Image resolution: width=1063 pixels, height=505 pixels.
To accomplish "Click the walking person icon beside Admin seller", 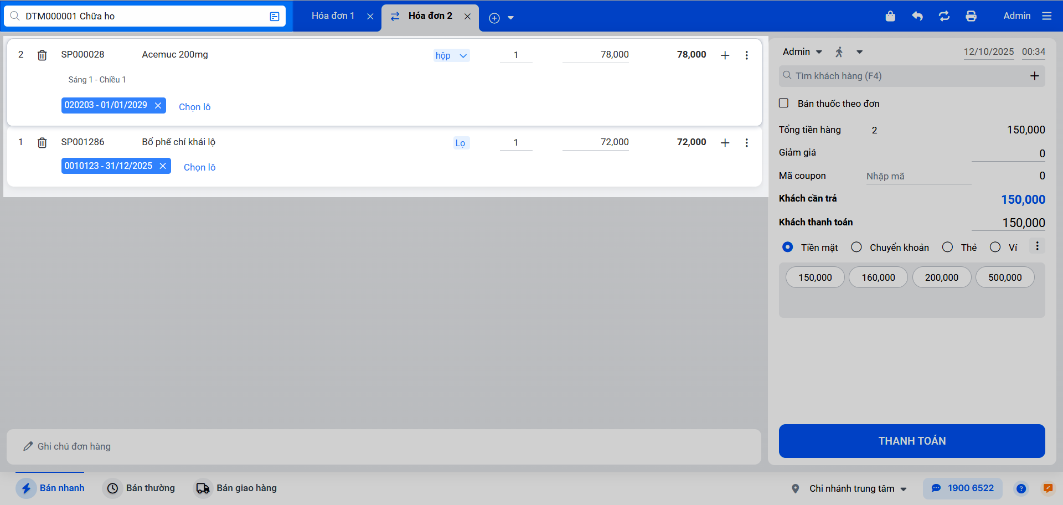I will tap(839, 52).
